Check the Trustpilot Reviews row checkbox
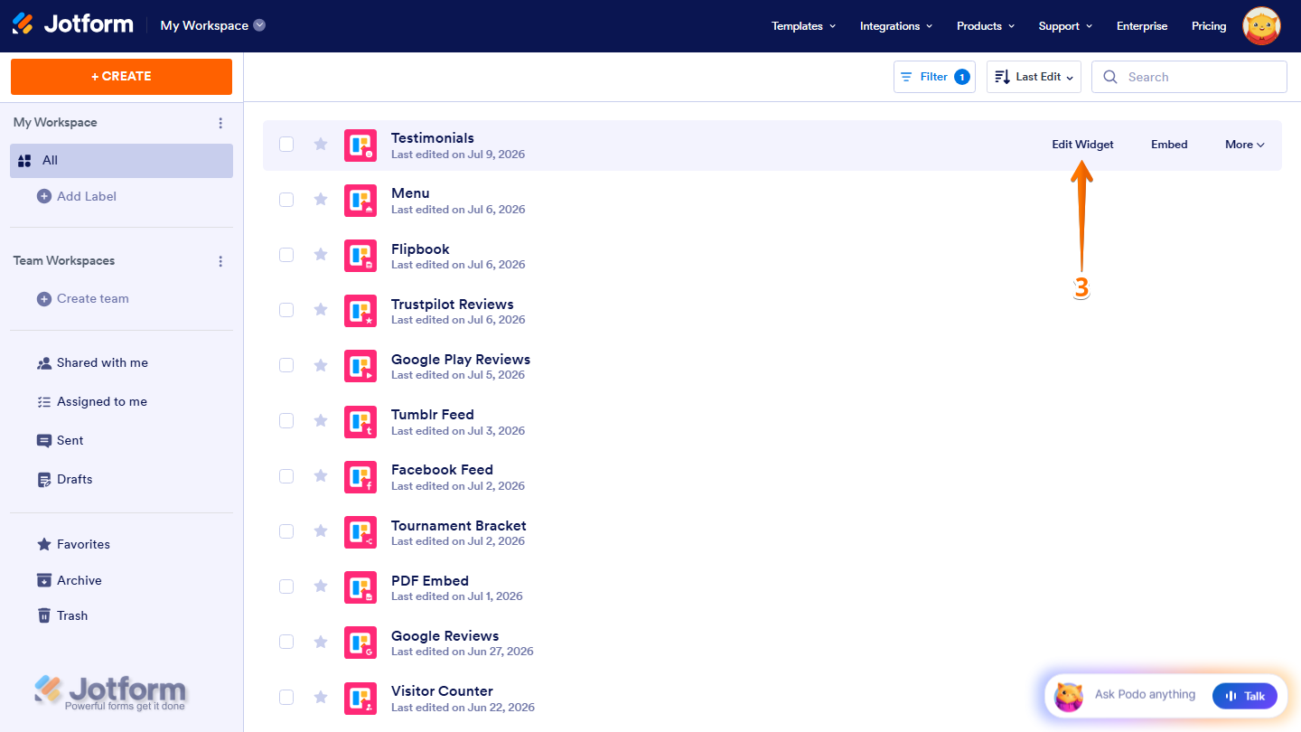This screenshot has width=1301, height=732. coord(286,310)
